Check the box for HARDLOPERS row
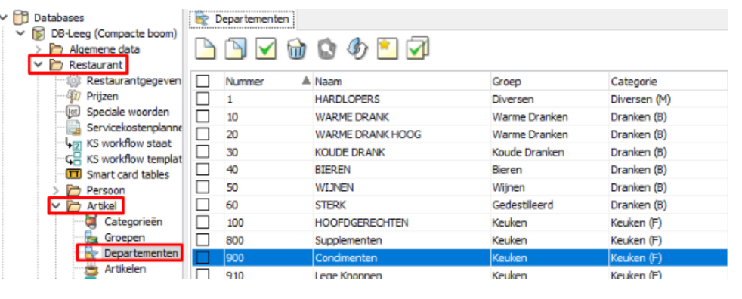The width and height of the screenshot is (742, 299). [203, 99]
